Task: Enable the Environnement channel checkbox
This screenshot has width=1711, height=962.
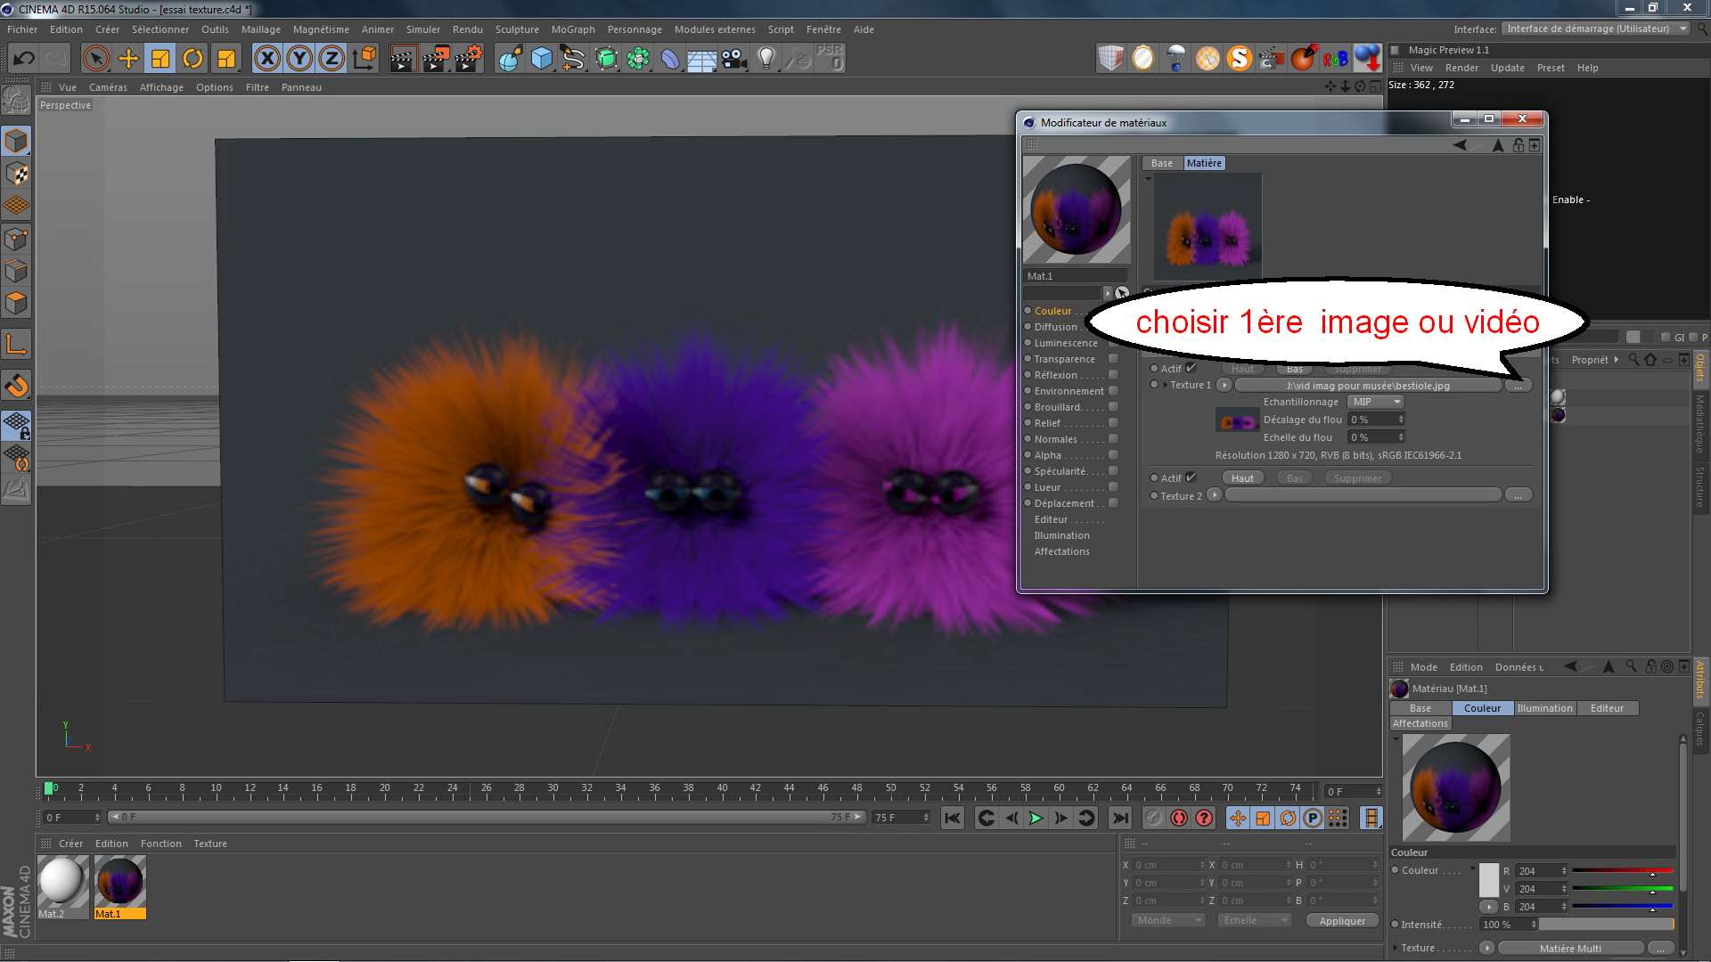Action: tap(1113, 391)
